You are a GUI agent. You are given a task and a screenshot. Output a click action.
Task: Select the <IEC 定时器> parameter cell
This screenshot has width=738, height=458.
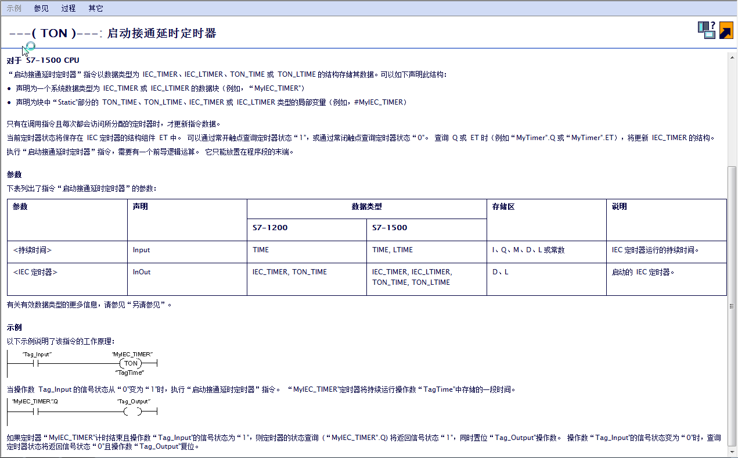[x=35, y=272]
